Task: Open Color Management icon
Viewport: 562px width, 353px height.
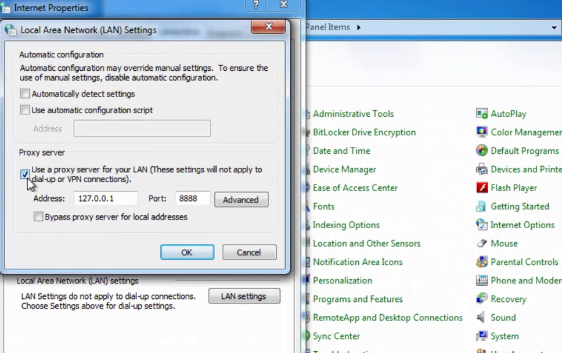Action: [x=481, y=132]
